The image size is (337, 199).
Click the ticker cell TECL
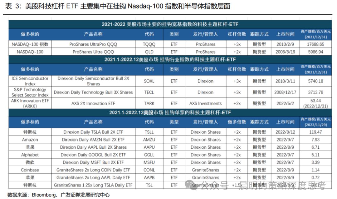tap(149, 92)
